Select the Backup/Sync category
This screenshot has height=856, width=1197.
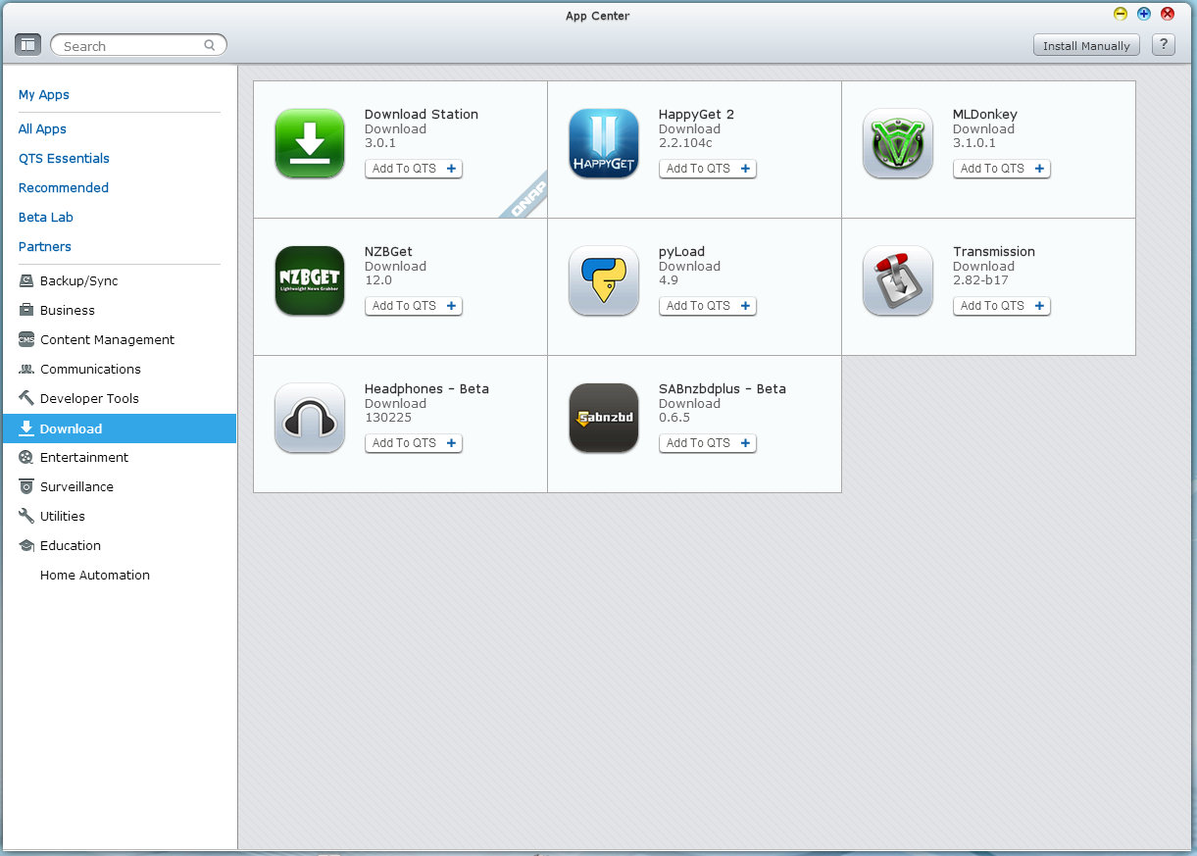(78, 281)
